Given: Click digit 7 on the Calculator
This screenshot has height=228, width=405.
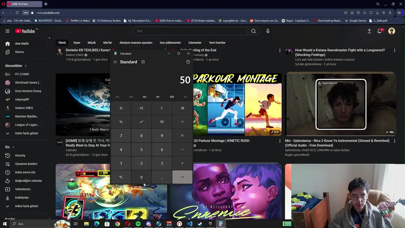Looking at the screenshot, I should pos(121,136).
